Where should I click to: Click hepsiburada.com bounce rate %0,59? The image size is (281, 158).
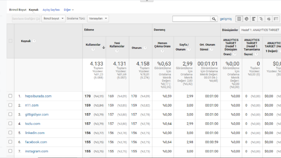point(167,96)
